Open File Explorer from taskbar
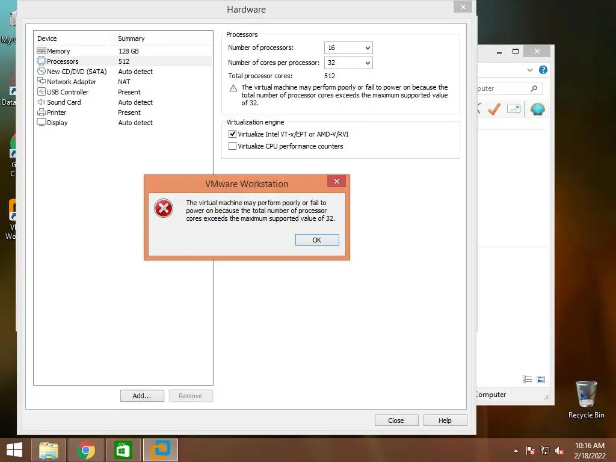This screenshot has height=462, width=616. 49,450
